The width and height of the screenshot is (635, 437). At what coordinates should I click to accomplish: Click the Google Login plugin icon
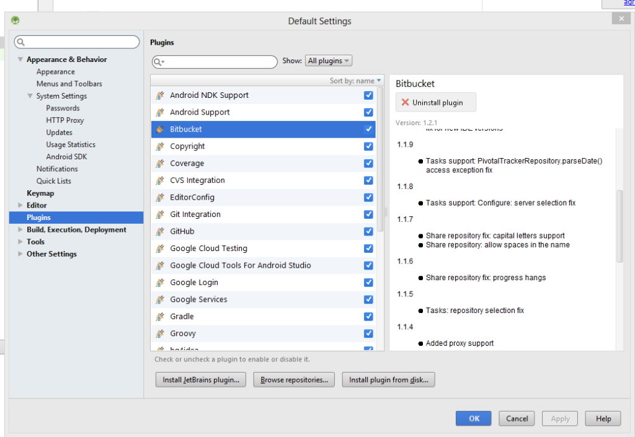point(159,283)
